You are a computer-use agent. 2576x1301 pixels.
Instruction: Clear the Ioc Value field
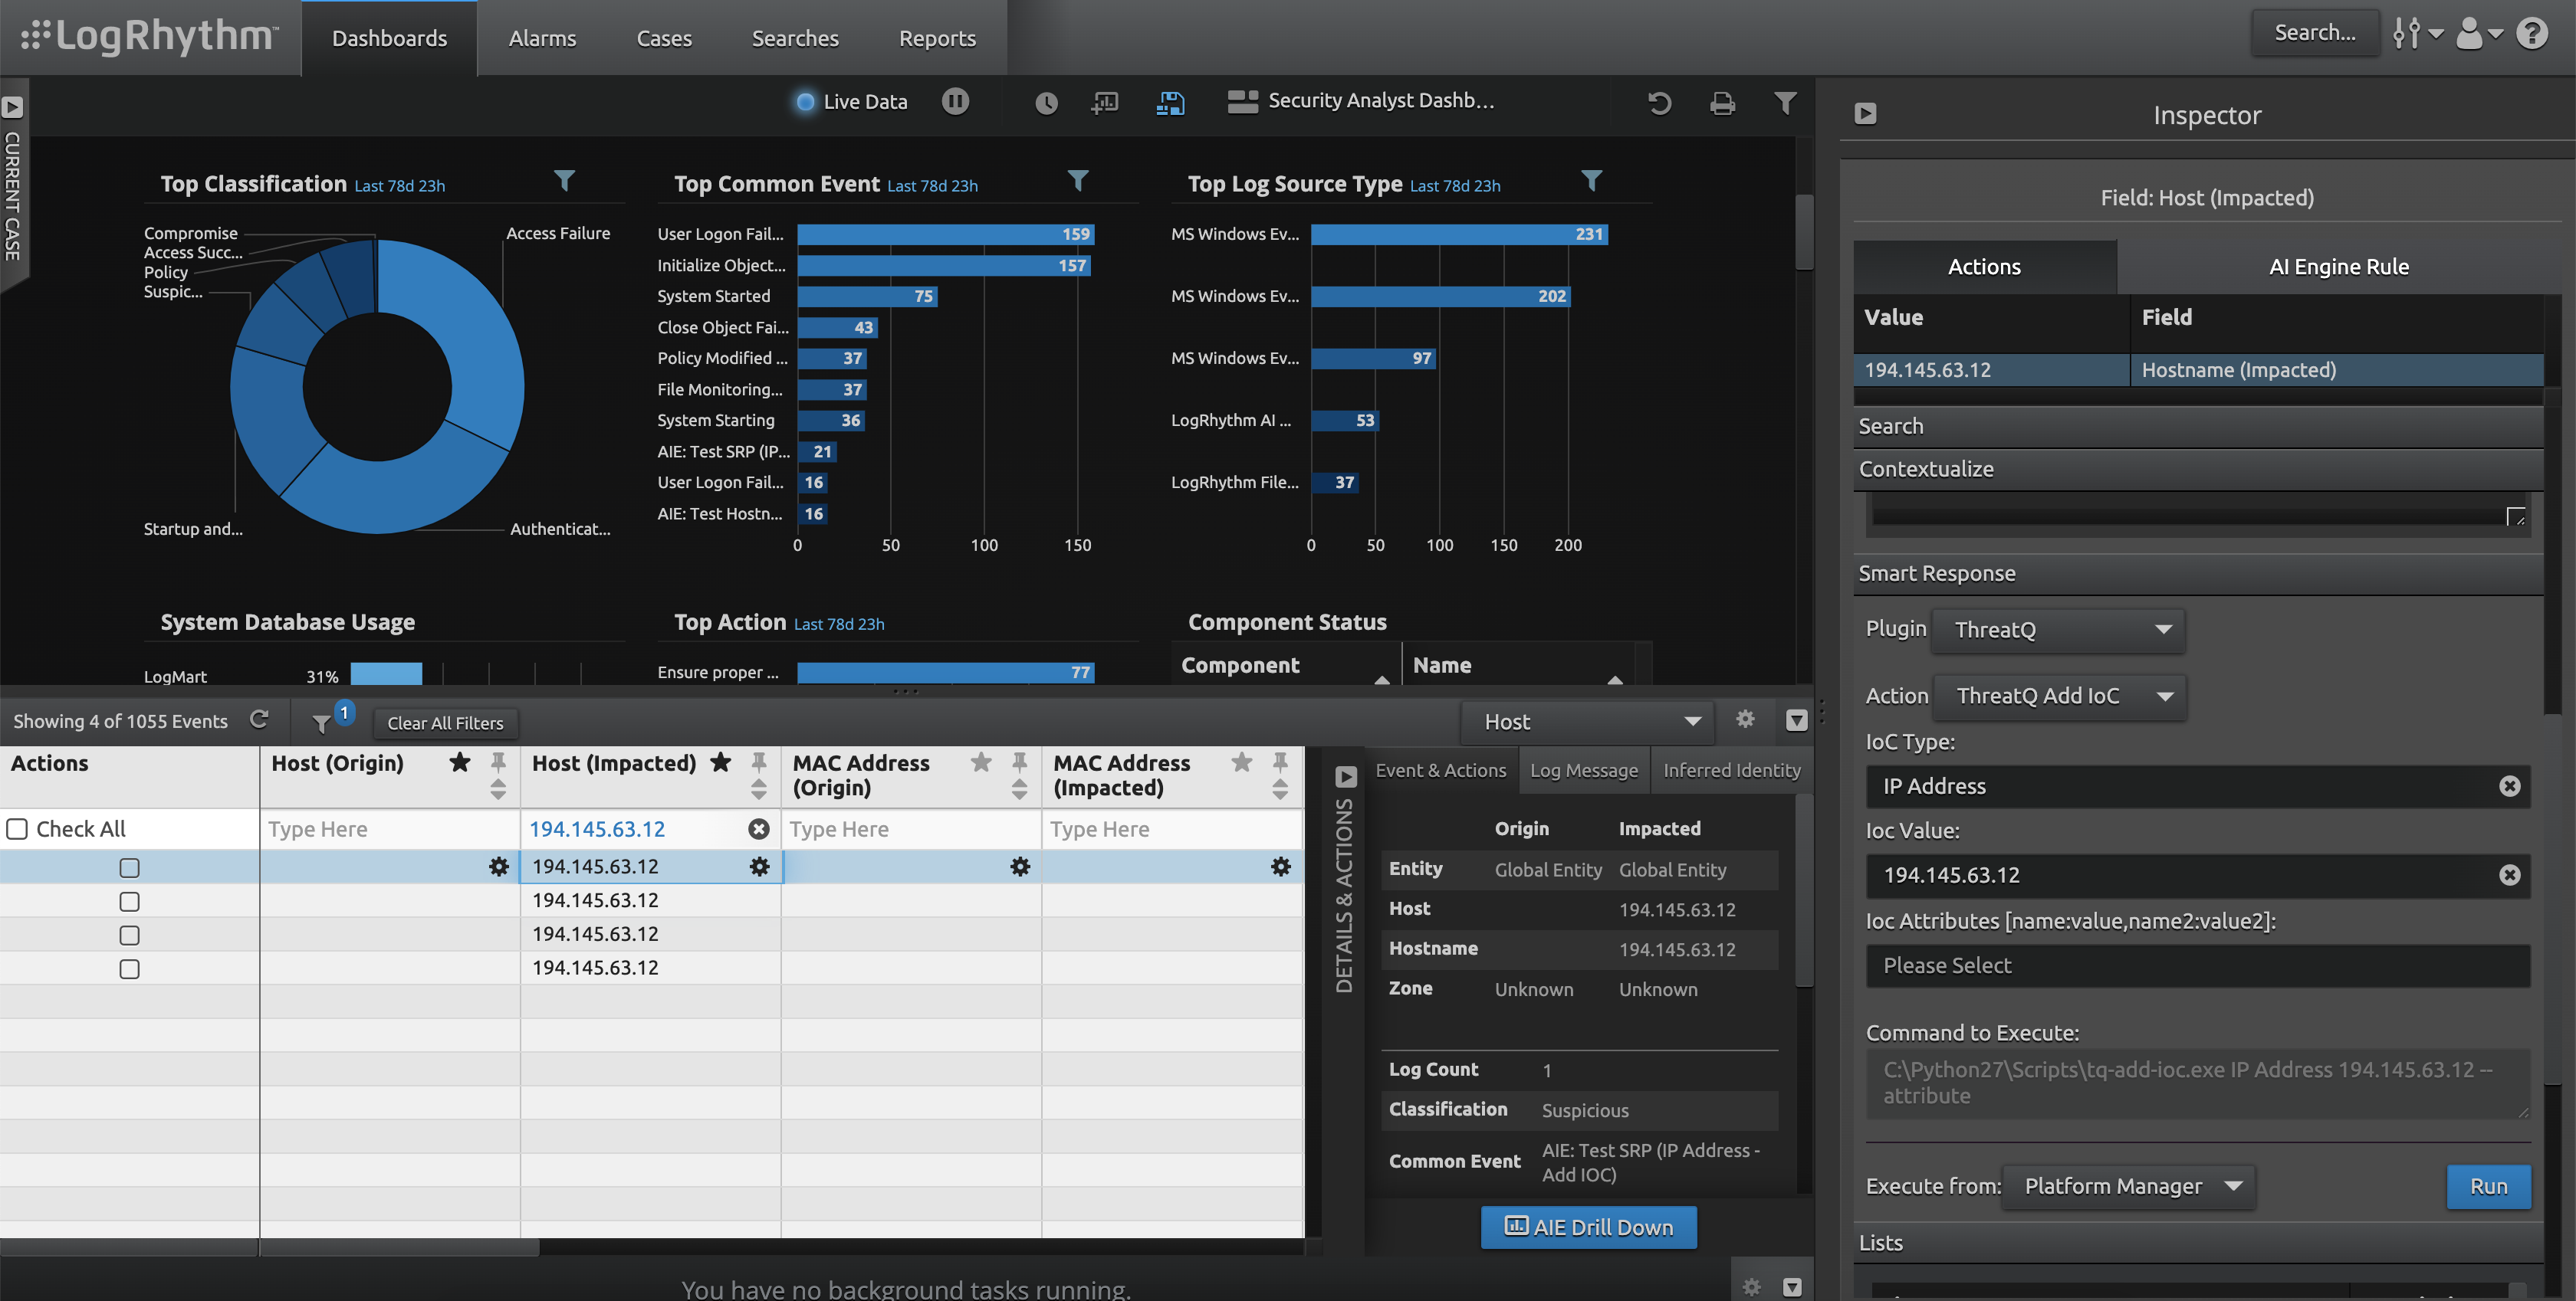[2509, 875]
